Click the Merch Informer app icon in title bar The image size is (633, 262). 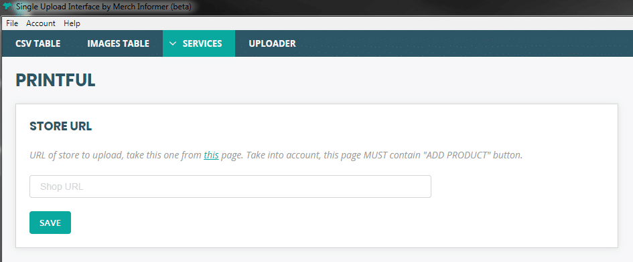(7, 7)
